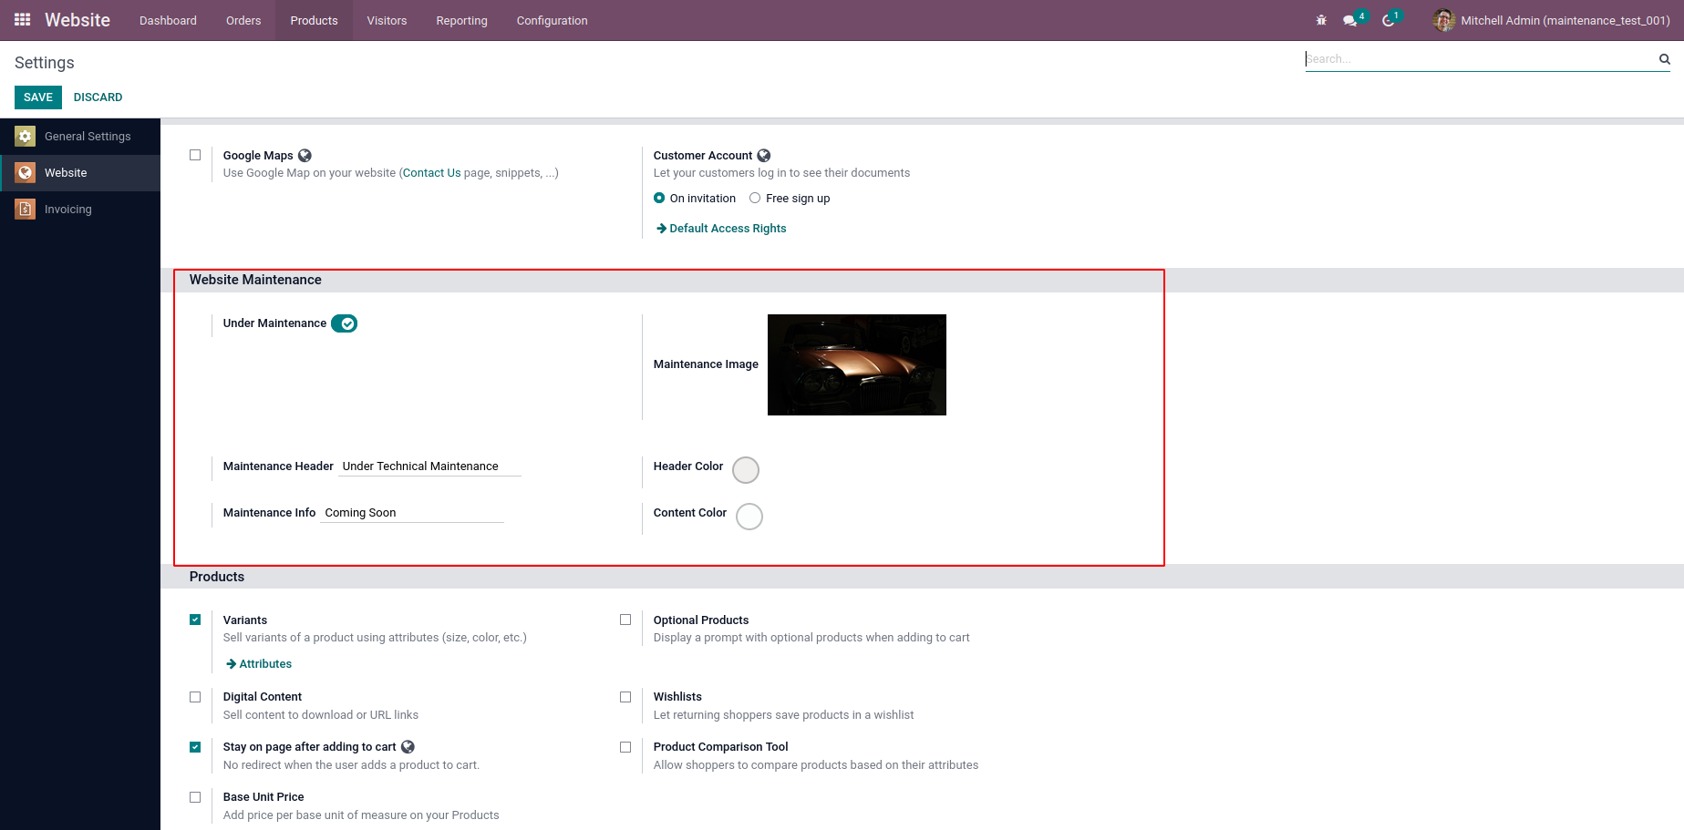Select the Free sign up radio button

(x=755, y=198)
